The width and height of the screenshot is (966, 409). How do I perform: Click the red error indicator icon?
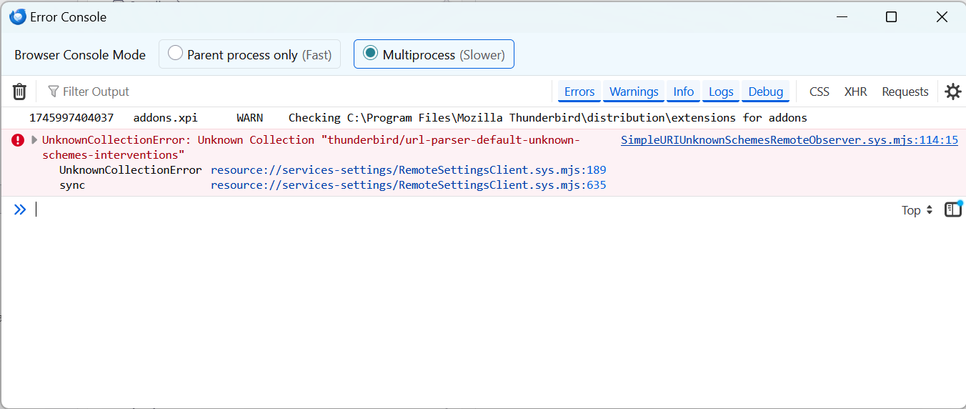[18, 140]
